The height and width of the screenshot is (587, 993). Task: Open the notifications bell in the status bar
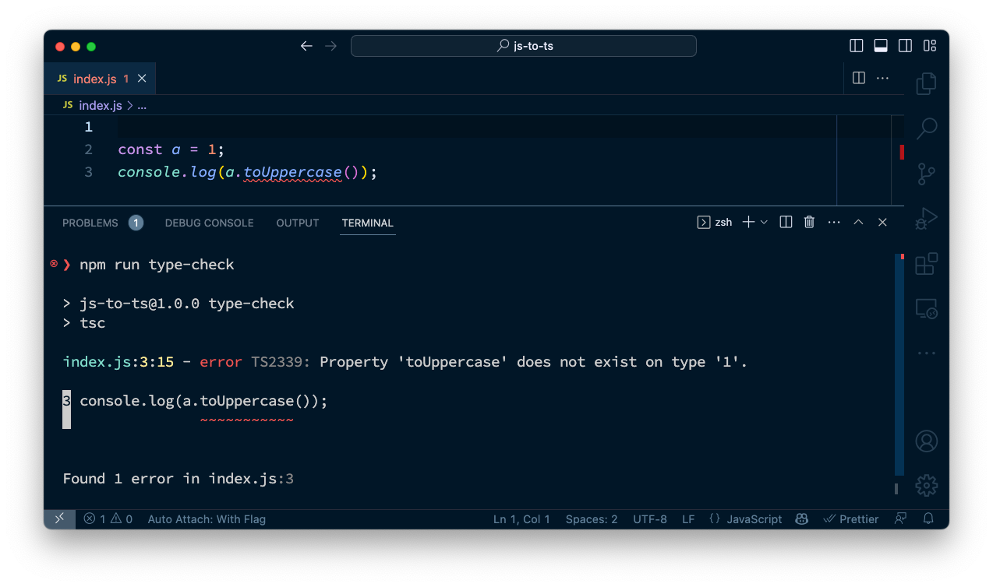point(928,518)
